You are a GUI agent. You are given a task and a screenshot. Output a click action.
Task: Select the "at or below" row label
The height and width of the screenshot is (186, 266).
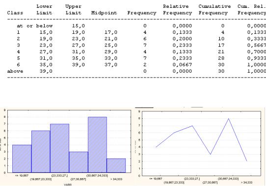[x=35, y=26]
